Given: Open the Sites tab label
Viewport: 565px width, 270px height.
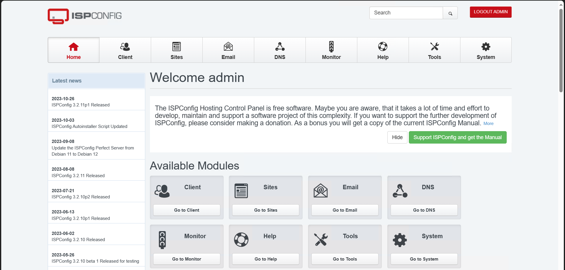Looking at the screenshot, I should click(177, 57).
